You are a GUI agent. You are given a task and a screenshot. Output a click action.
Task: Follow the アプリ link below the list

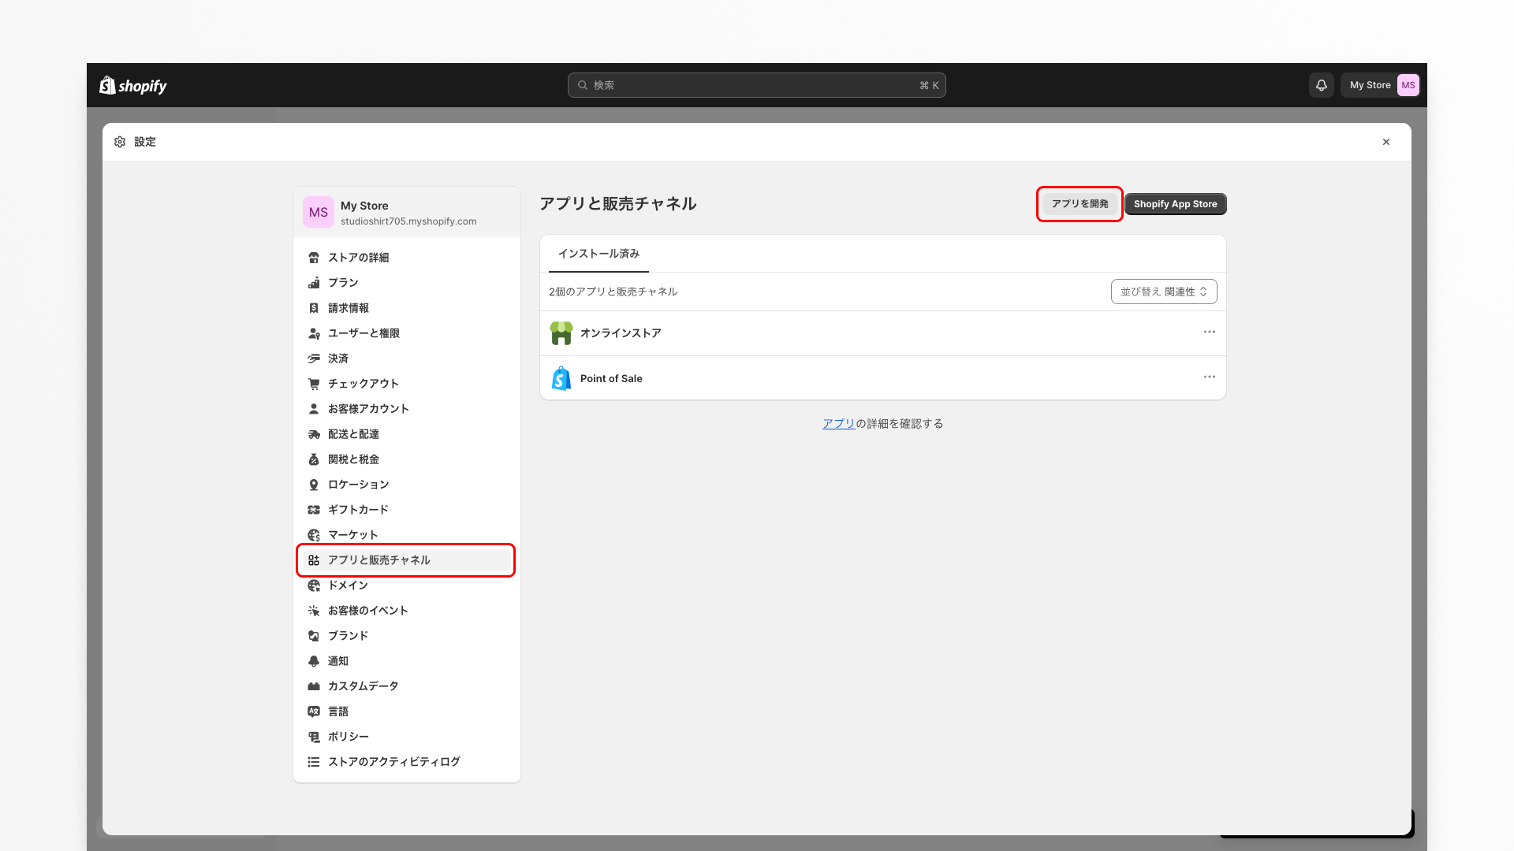point(838,424)
